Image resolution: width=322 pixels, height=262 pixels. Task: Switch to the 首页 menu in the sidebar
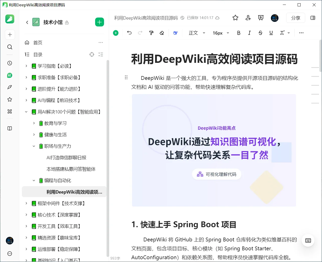tap(38, 42)
